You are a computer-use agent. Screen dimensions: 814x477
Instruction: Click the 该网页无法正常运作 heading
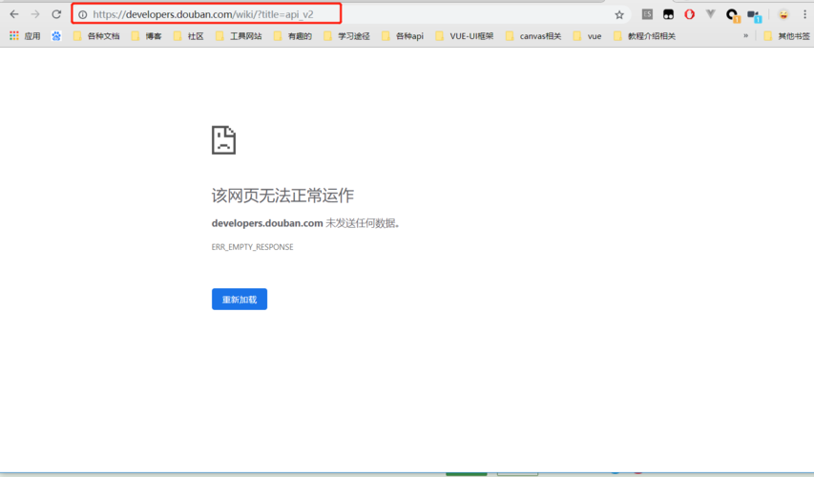pos(282,196)
